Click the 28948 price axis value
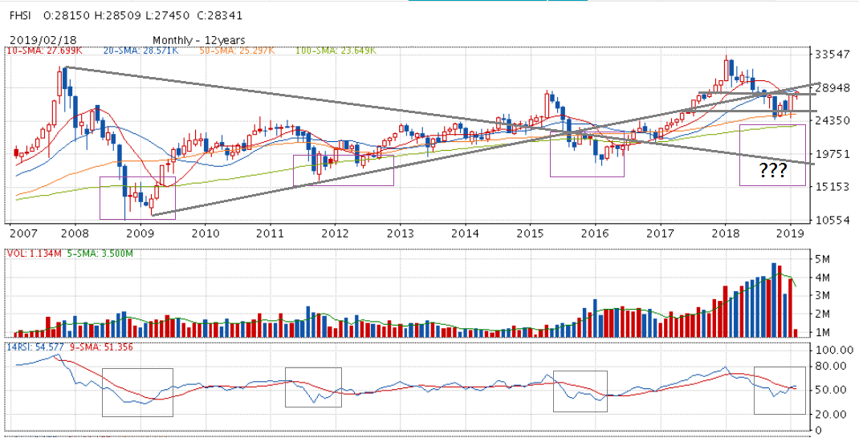 point(832,88)
